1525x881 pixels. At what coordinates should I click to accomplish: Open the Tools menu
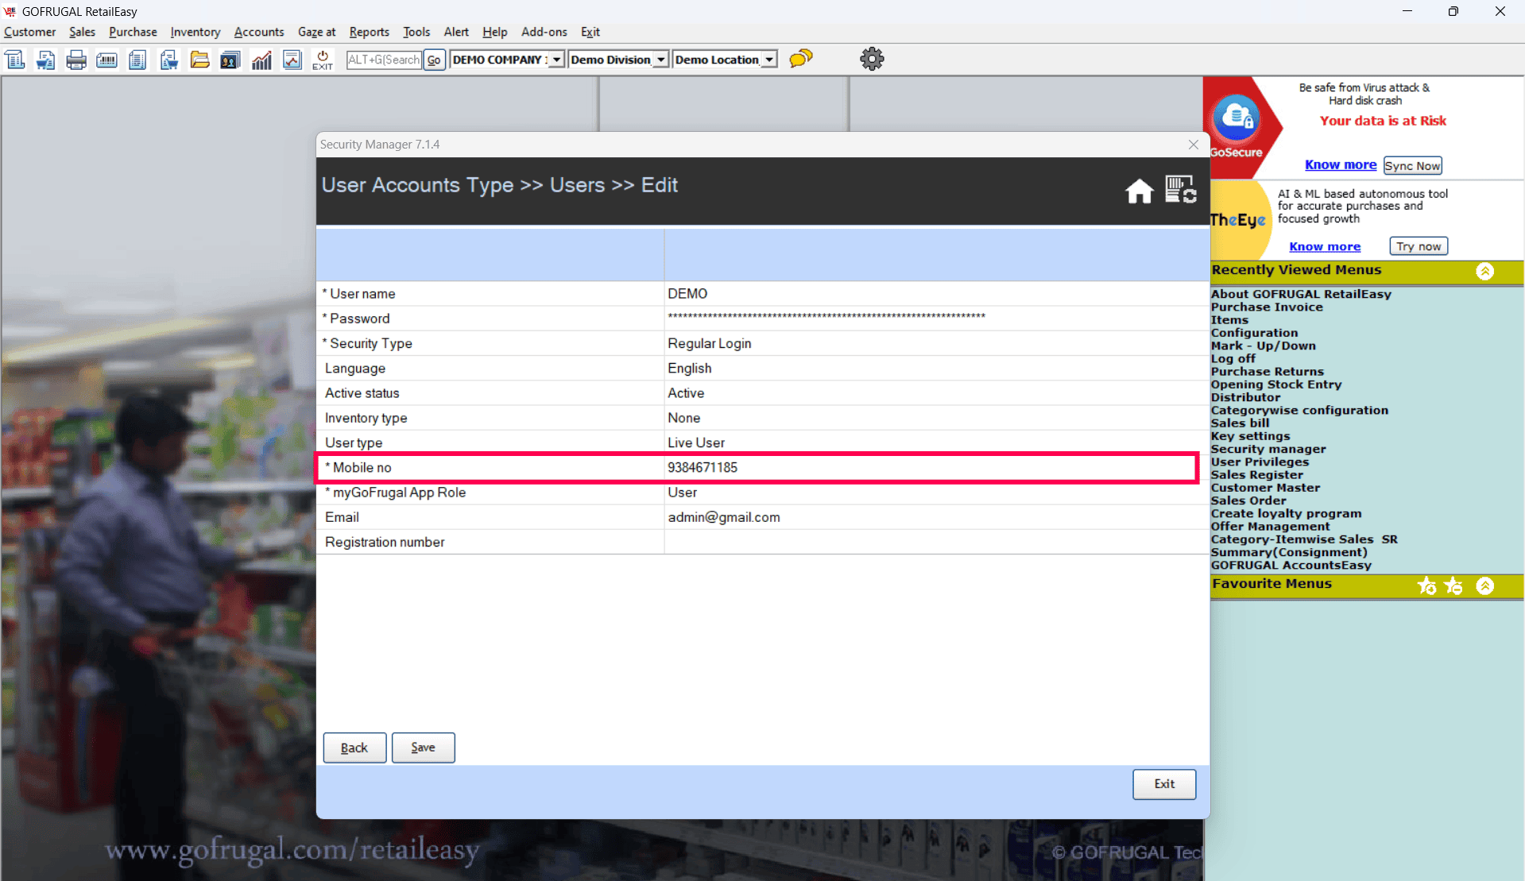[x=416, y=32]
